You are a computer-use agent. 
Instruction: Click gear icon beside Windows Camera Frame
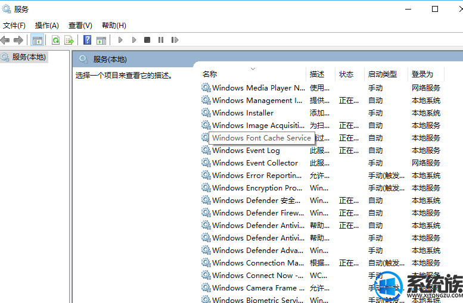coord(206,288)
